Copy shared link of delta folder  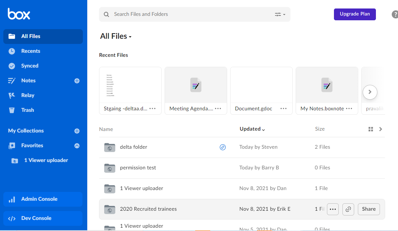[x=222, y=147]
